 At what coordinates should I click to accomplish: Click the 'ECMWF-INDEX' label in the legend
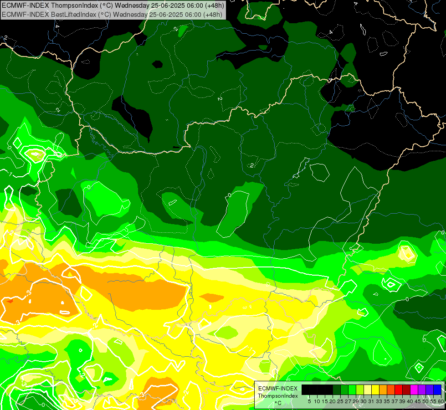click(x=278, y=389)
